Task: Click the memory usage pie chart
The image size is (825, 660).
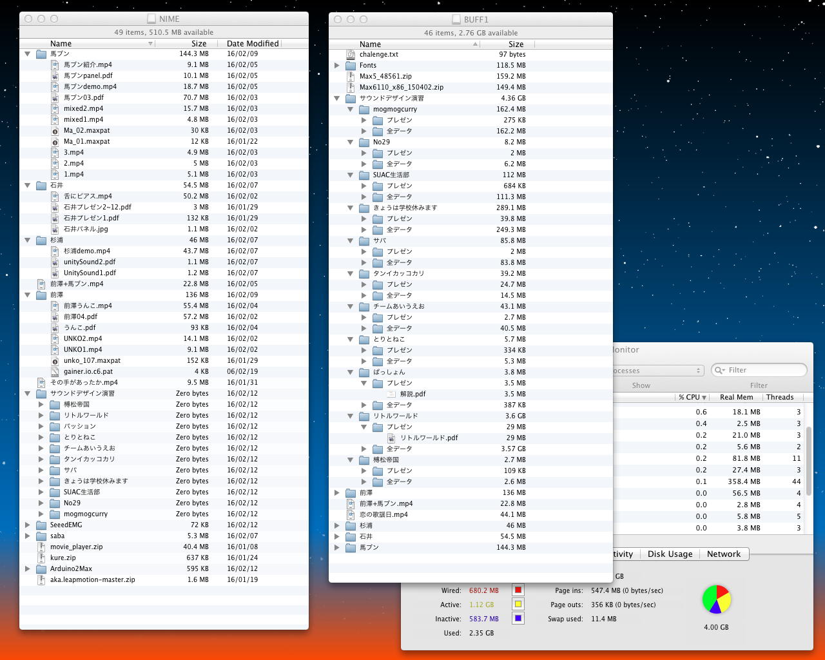Action: click(x=716, y=599)
